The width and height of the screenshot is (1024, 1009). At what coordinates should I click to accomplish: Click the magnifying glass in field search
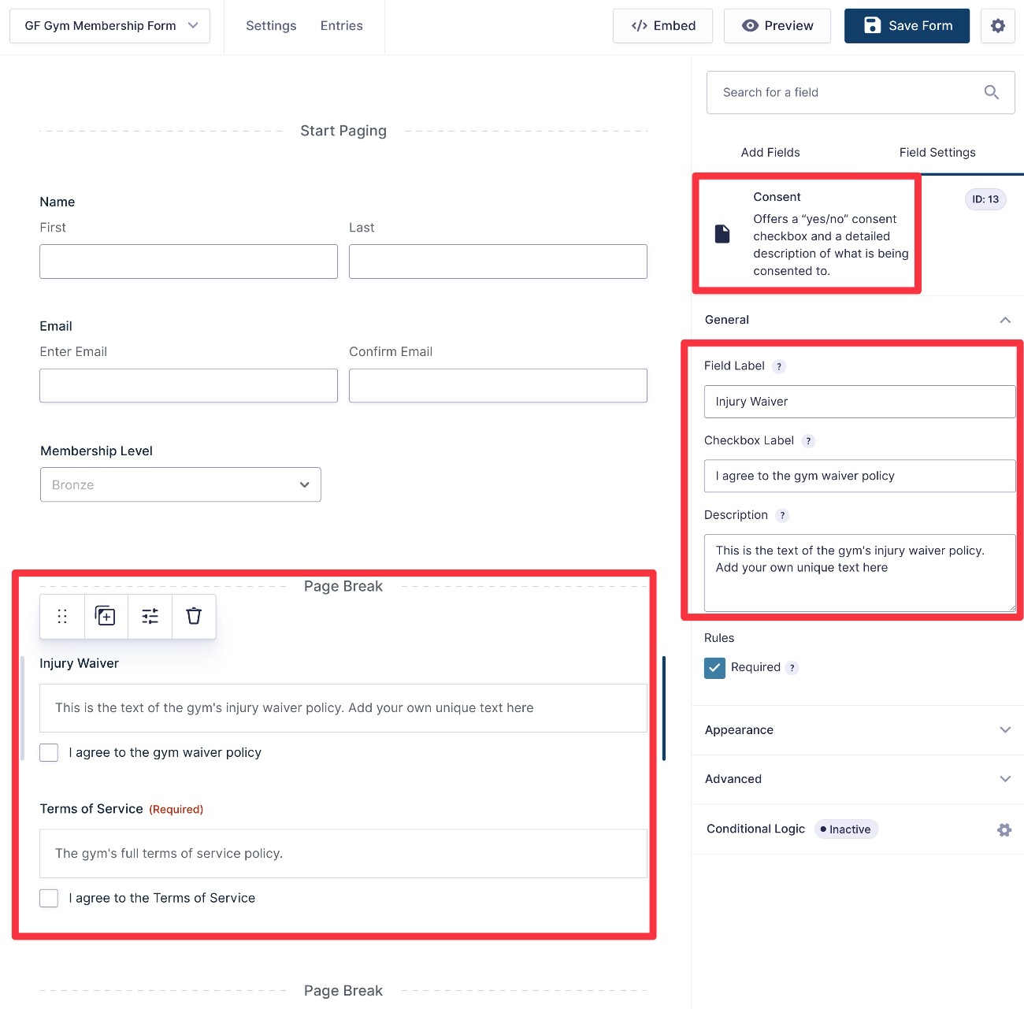[992, 92]
